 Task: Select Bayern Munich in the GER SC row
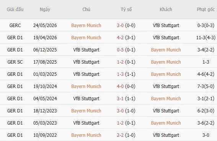click(x=166, y=62)
